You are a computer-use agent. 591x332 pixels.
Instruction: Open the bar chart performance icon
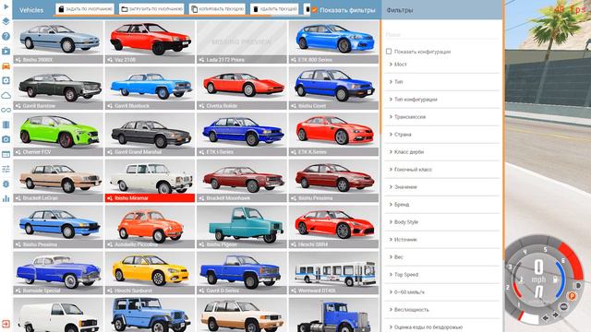[x=6, y=198]
